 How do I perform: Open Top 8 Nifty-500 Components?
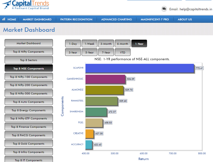coord(29,93)
